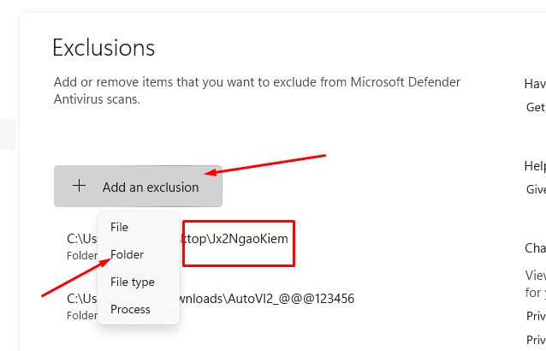Open the Give feedback link
546x351 pixels.
(536, 190)
